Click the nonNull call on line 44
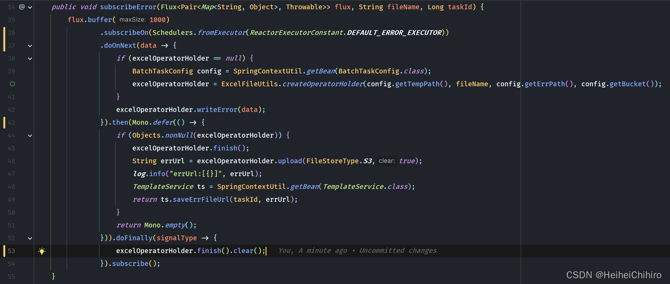This screenshot has width=670, height=284. click(x=179, y=135)
